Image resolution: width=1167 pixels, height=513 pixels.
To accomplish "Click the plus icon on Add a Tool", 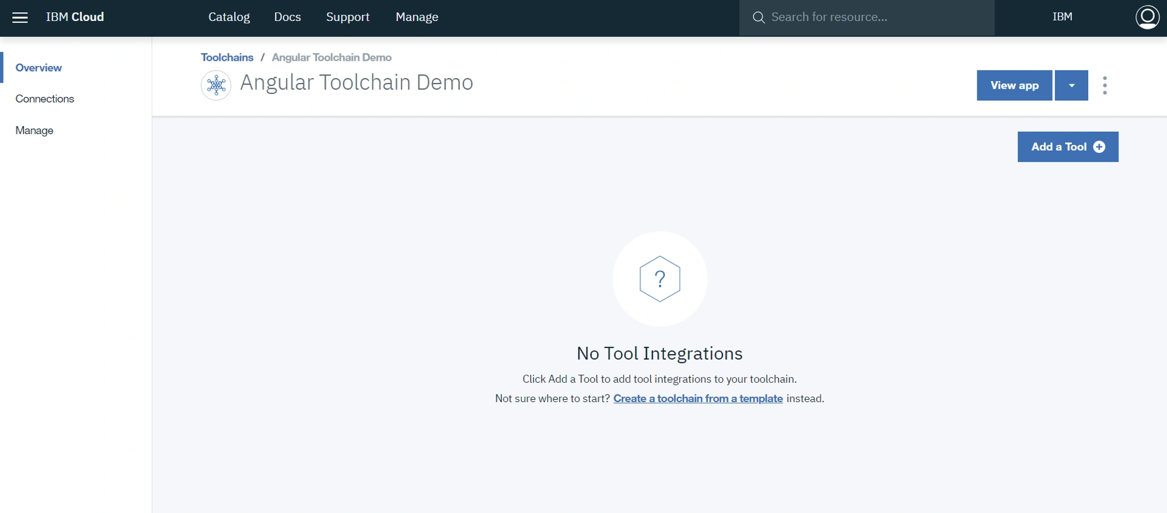I will [x=1099, y=146].
